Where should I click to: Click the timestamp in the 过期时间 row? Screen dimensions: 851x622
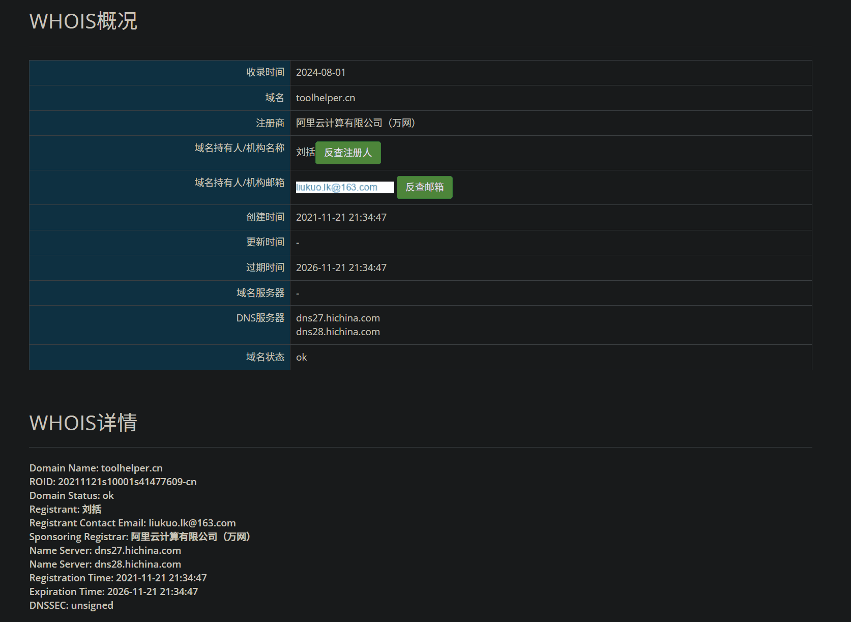(341, 268)
